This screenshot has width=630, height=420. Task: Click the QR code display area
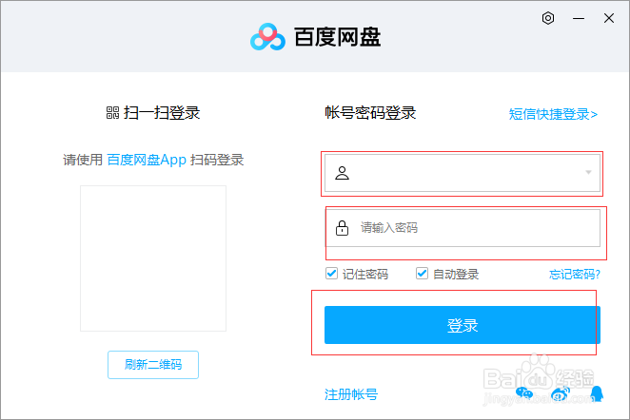[x=153, y=258]
